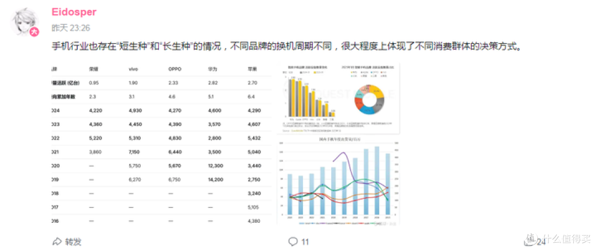Click the 荣耀 column header
The image size is (596, 251).
(93, 70)
